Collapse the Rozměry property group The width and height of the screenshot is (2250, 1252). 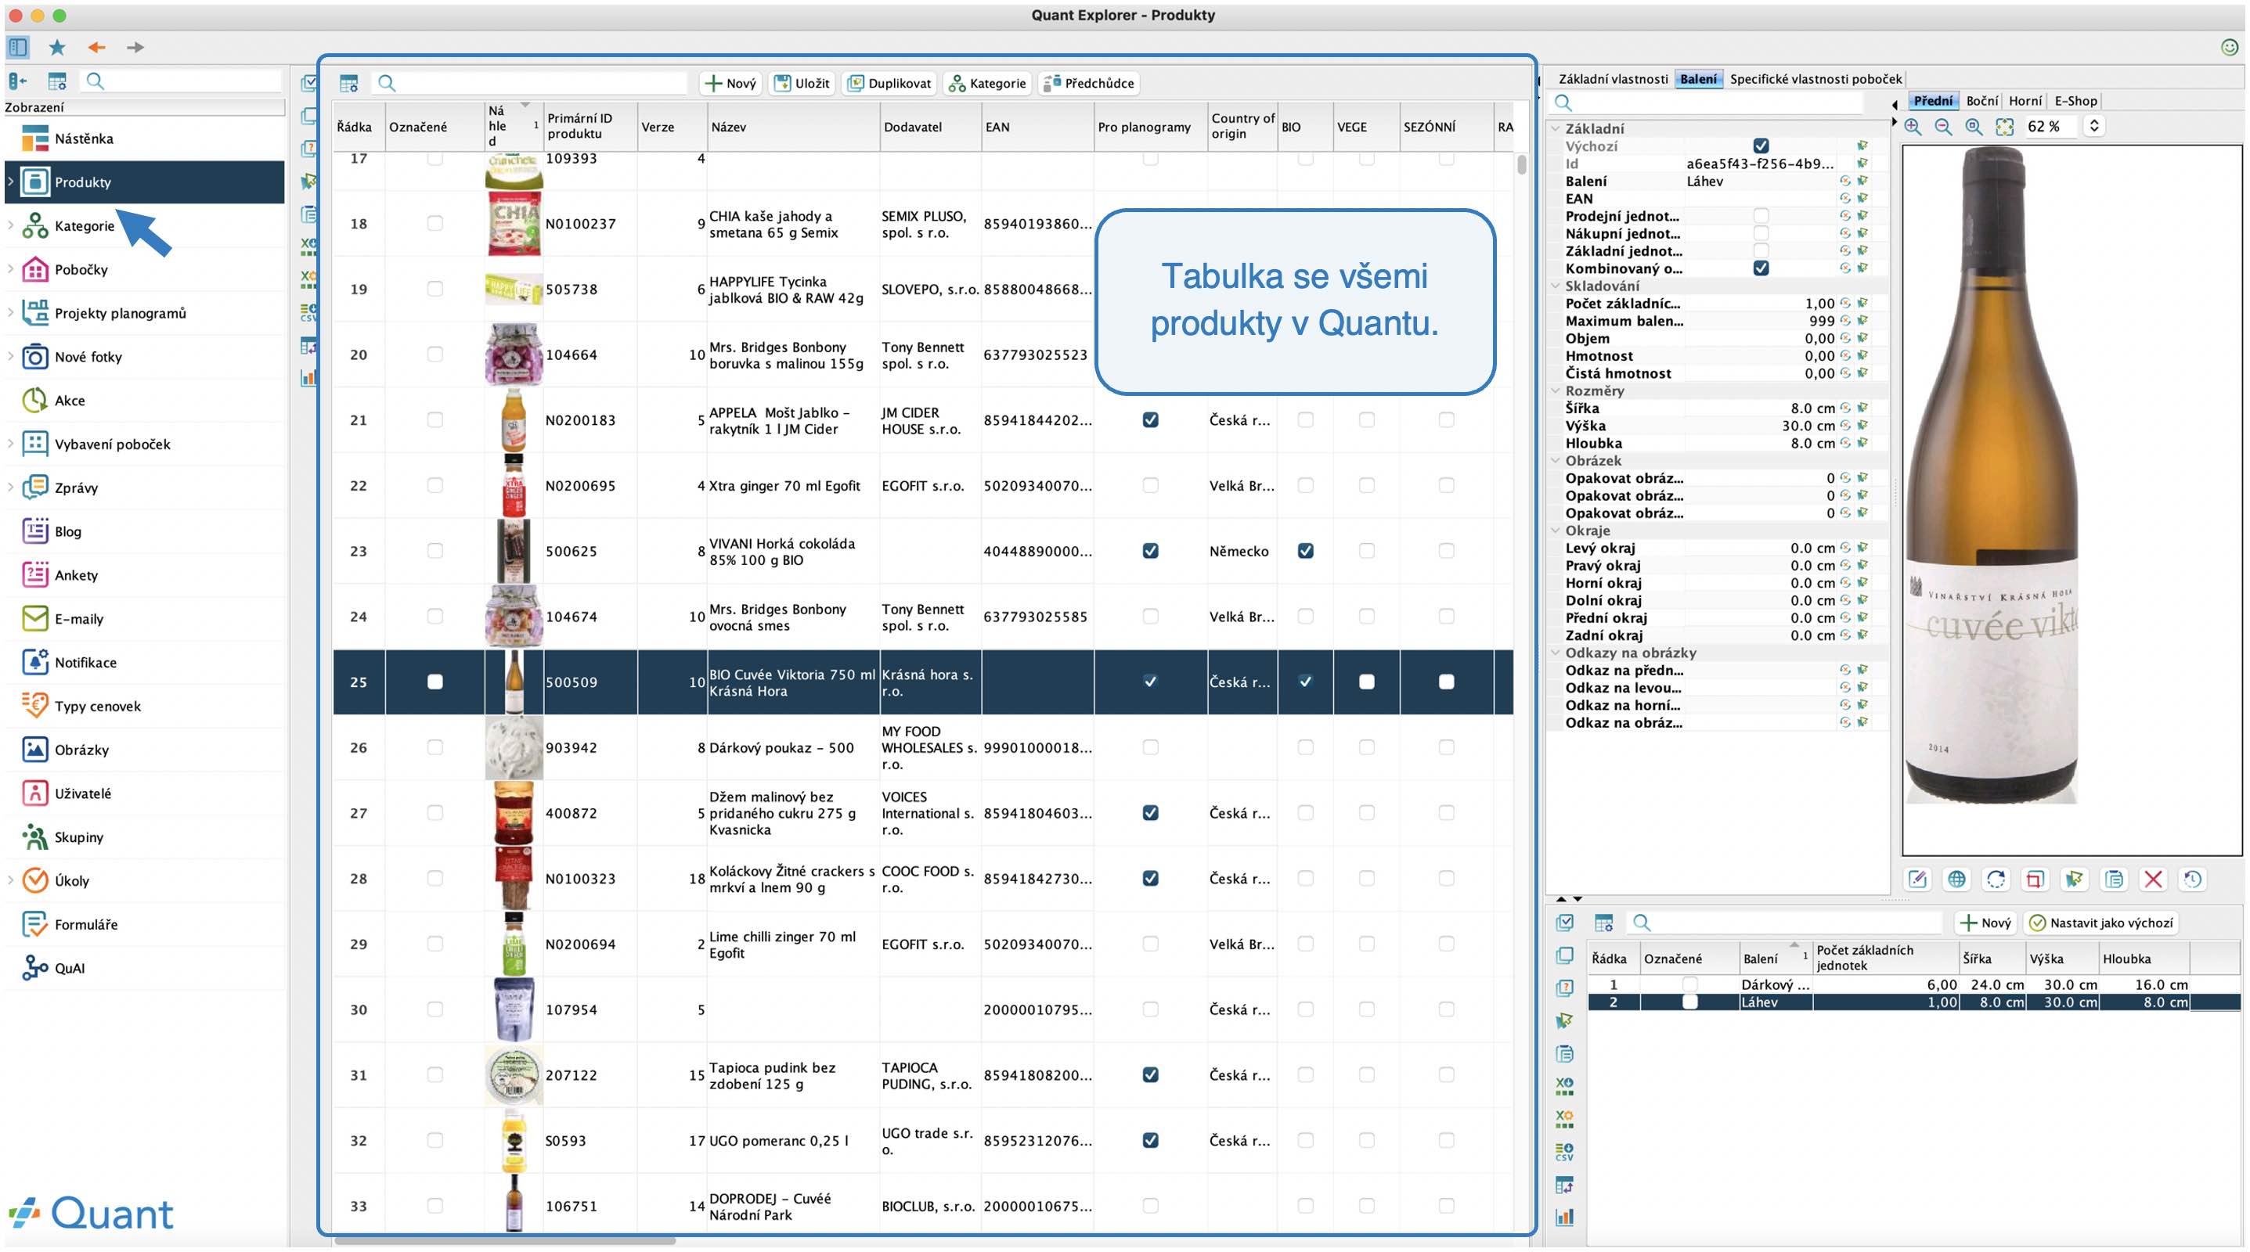1556,390
